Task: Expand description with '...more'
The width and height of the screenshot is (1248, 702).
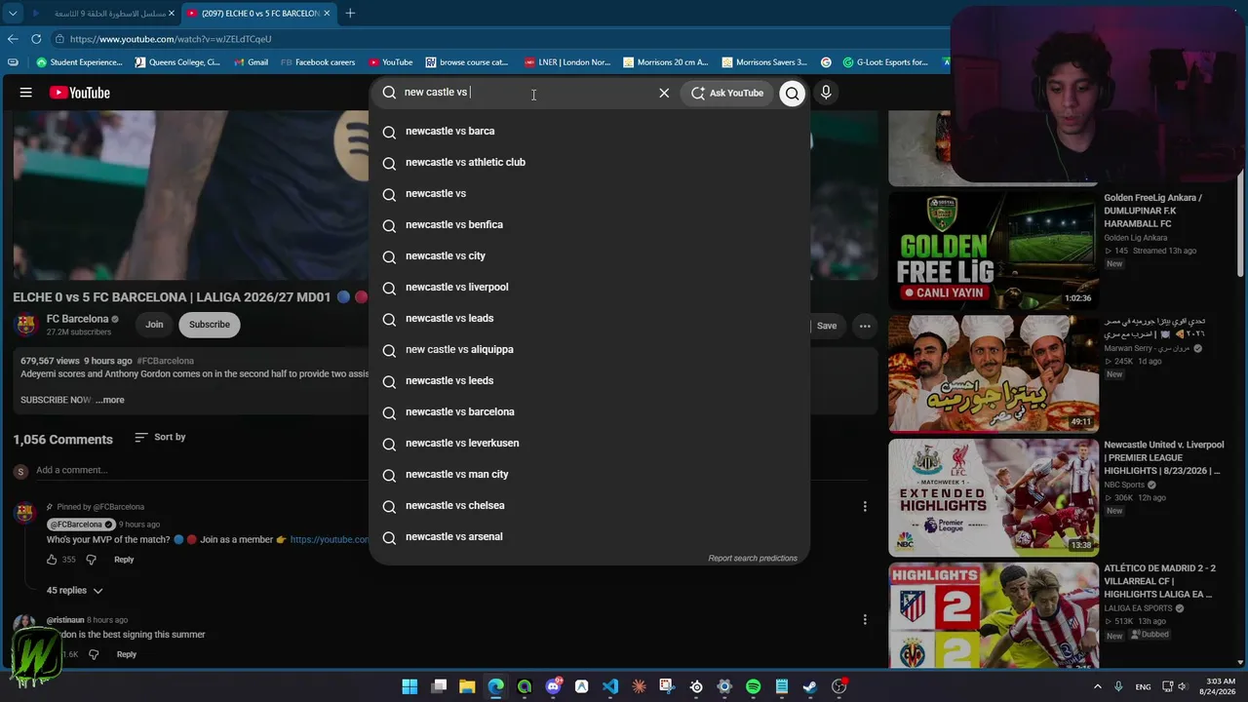Action: tap(111, 400)
